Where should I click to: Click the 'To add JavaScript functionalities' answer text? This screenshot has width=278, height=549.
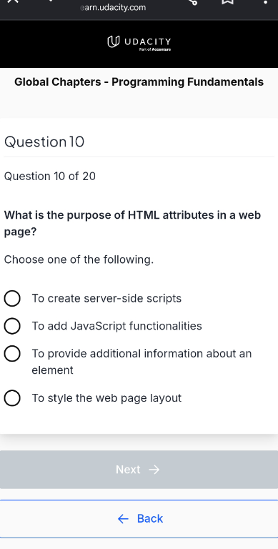click(117, 326)
